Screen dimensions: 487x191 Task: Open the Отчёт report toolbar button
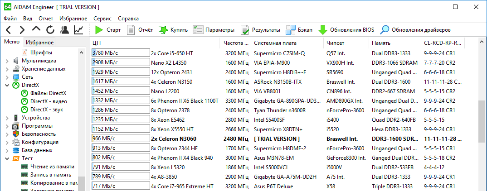point(140,30)
